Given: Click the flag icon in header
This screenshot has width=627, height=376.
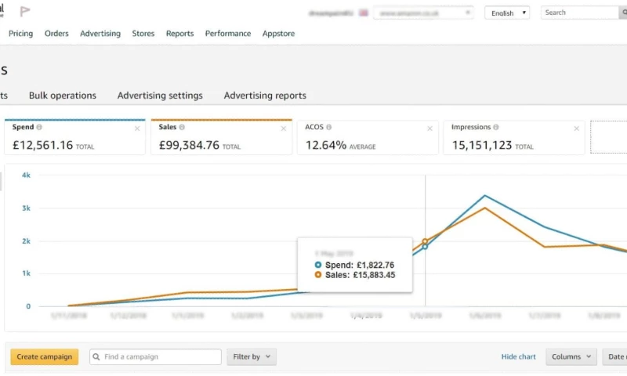Looking at the screenshot, I should pyautogui.click(x=25, y=11).
